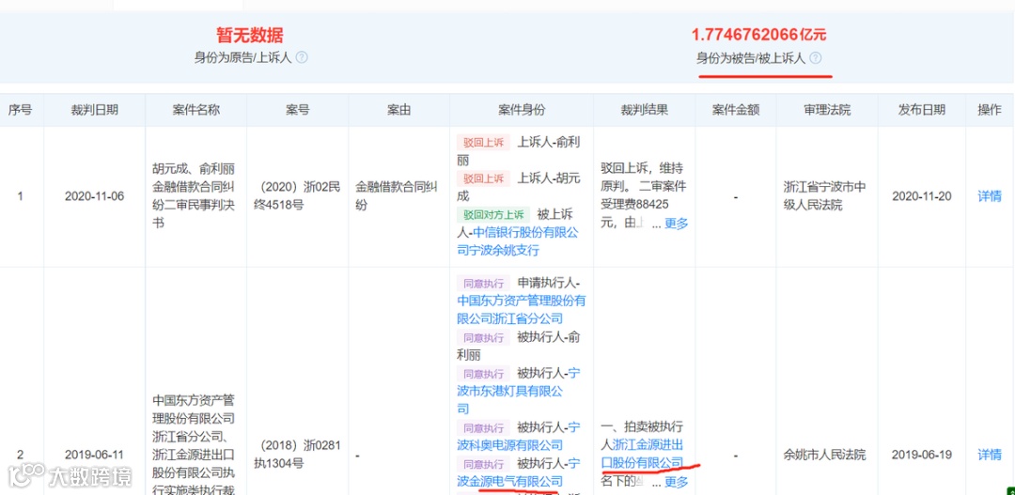This screenshot has width=1015, height=495.
Task: Click 余姚市人民法院 cell
Action: click(824, 455)
